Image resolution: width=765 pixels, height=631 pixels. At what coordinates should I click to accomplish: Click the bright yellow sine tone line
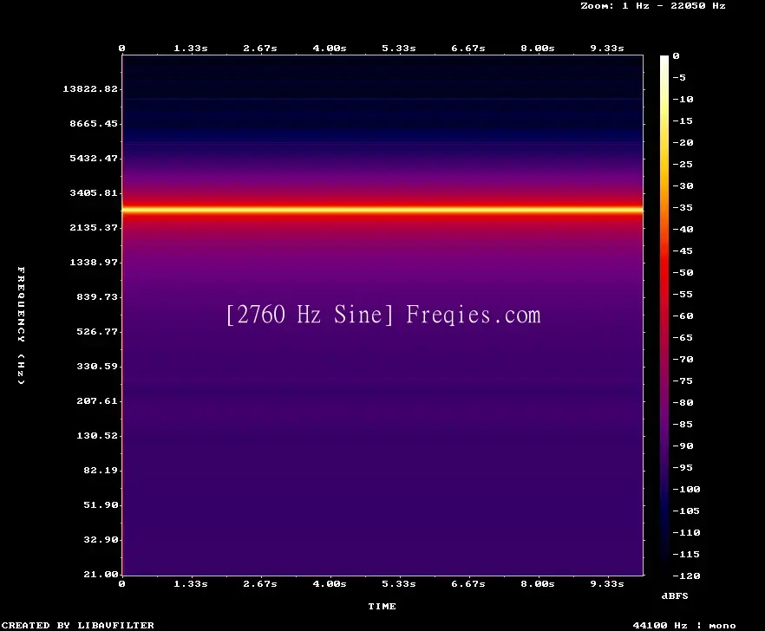coord(382,210)
